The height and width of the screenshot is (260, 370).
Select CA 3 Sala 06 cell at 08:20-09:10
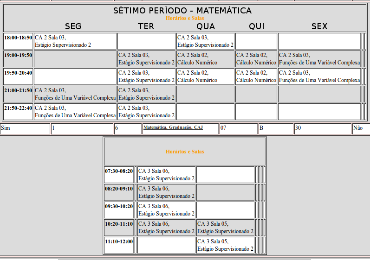pos(166,192)
